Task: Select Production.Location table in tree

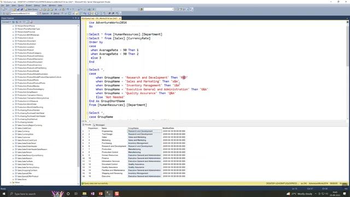Action: click(x=26, y=47)
